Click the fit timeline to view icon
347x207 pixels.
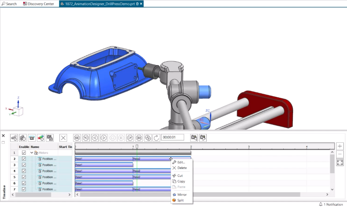point(340,162)
